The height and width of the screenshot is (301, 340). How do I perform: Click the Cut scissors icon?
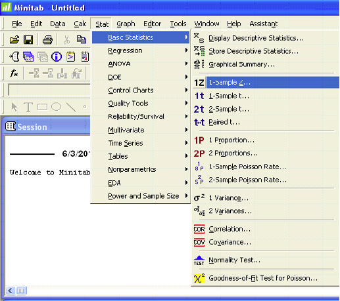point(66,40)
